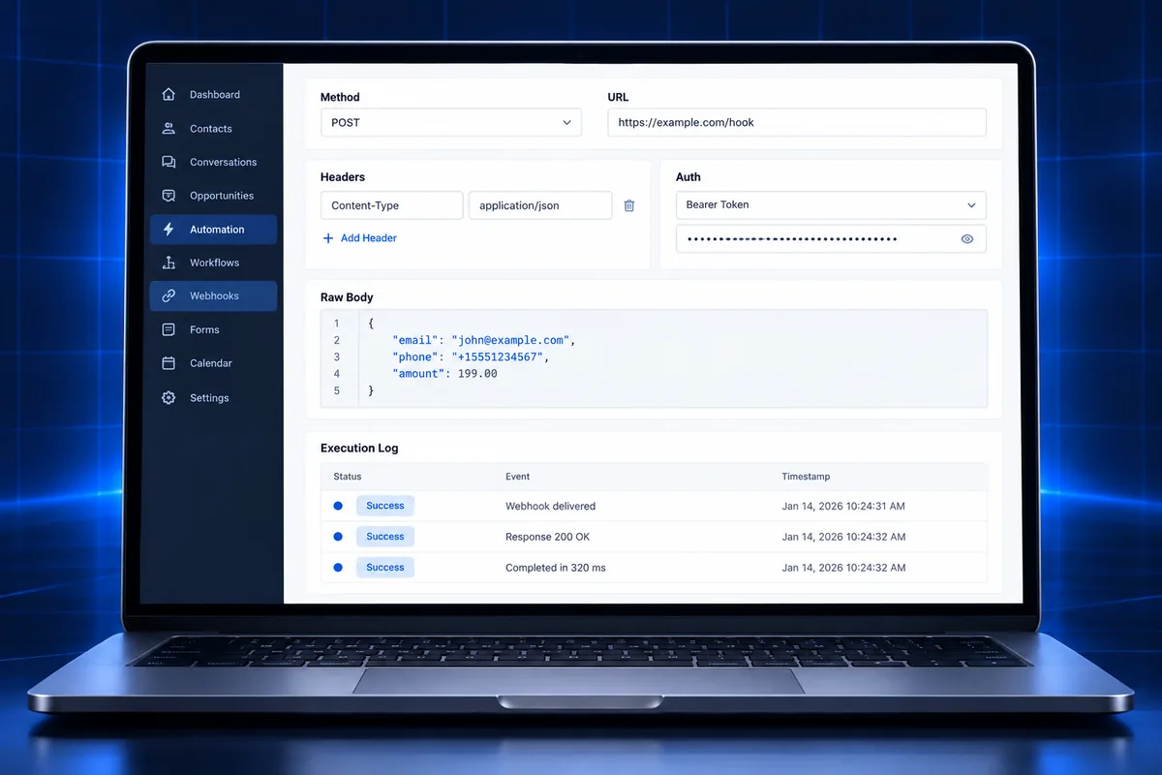Click the Opportunities sidebar icon
The height and width of the screenshot is (775, 1162).
(168, 196)
